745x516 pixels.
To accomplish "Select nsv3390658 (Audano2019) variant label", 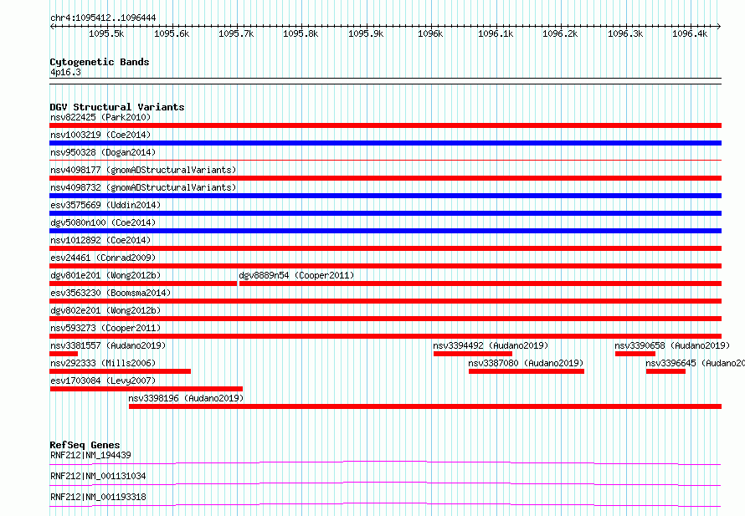I will click(672, 345).
